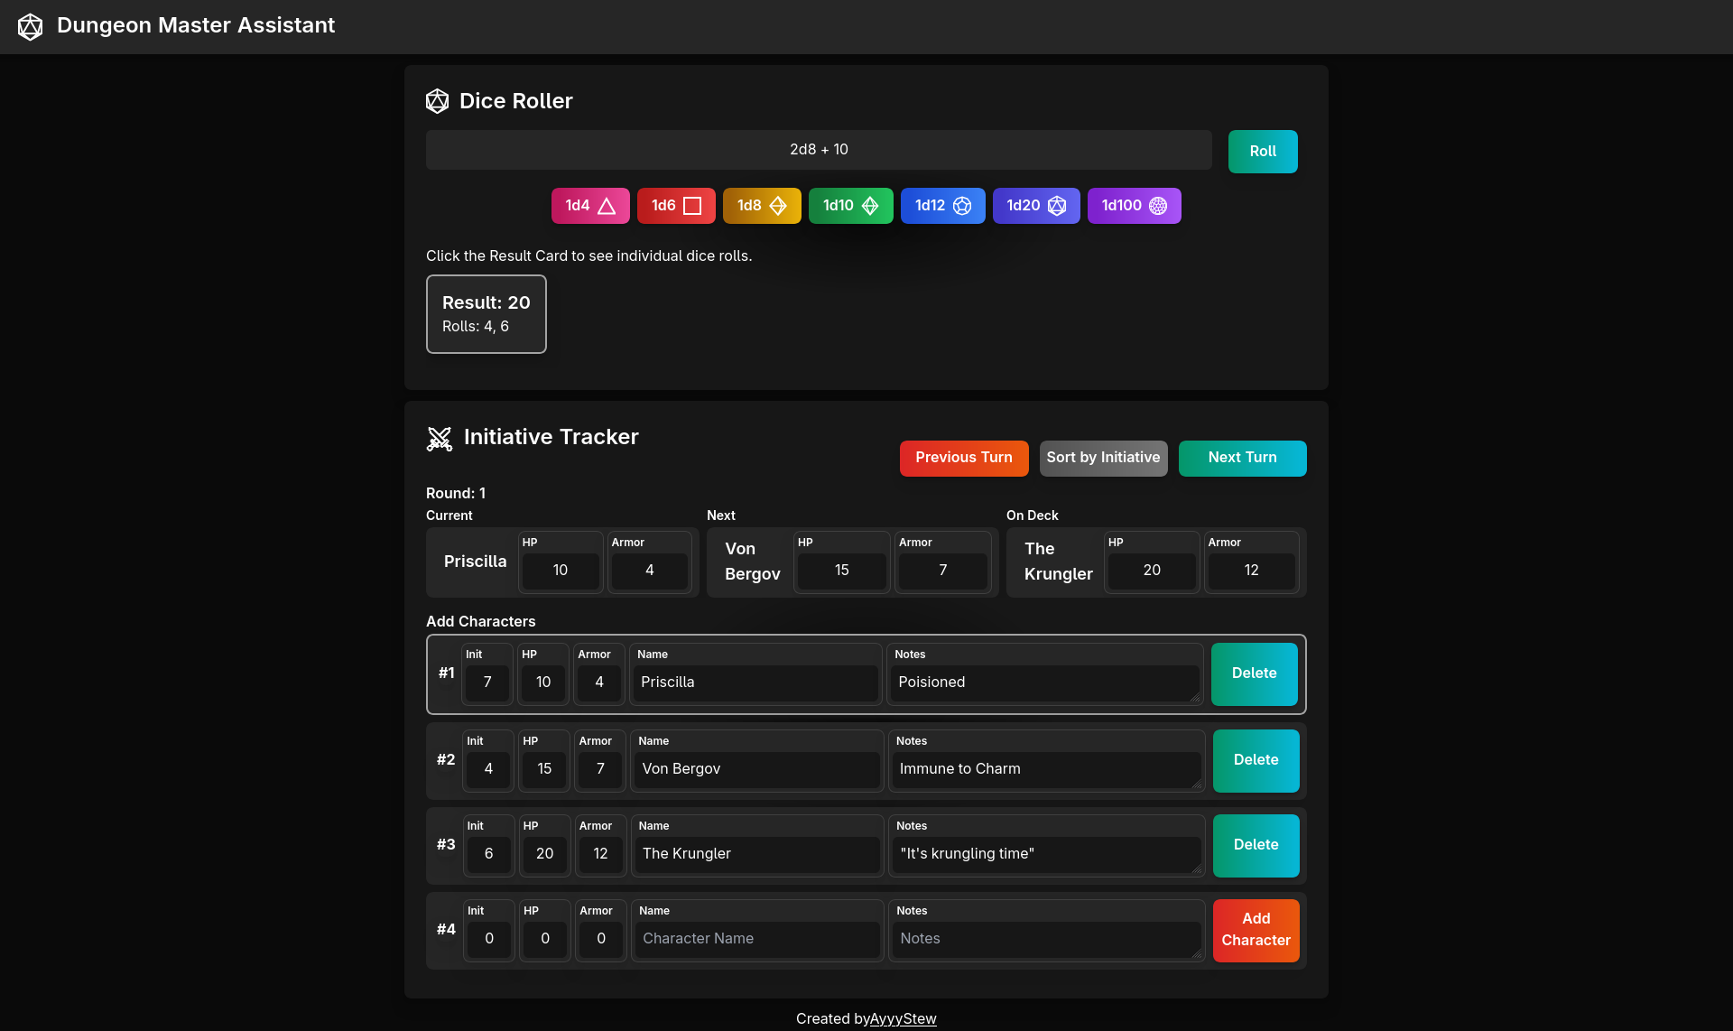Click the Von Bergov name in the Next card
The height and width of the screenshot is (1031, 1733).
(753, 562)
